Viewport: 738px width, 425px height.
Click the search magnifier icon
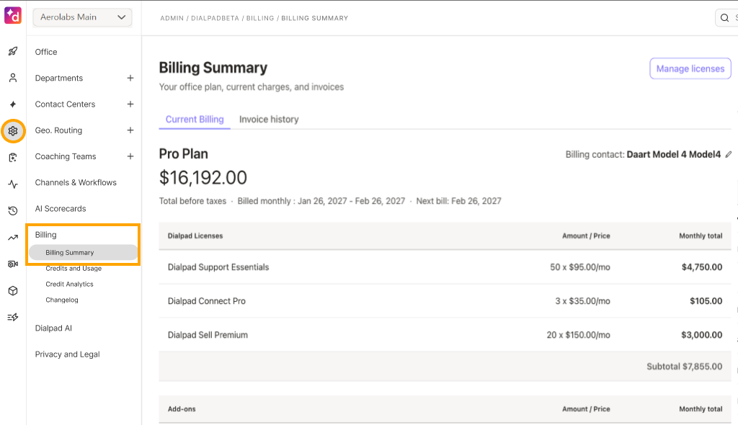coord(724,18)
